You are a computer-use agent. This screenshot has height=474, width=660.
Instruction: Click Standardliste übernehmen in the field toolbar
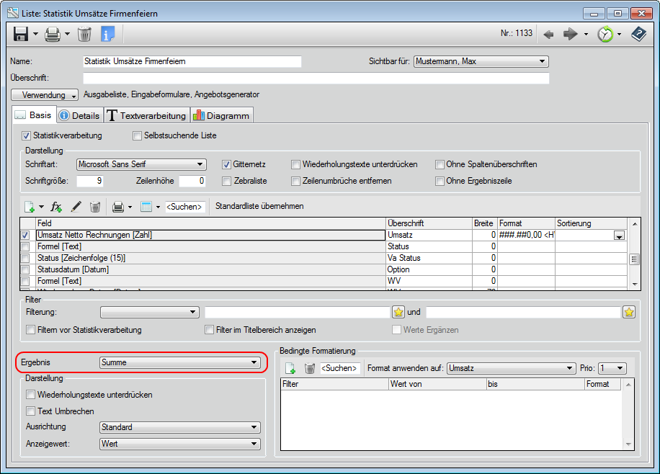coord(259,207)
